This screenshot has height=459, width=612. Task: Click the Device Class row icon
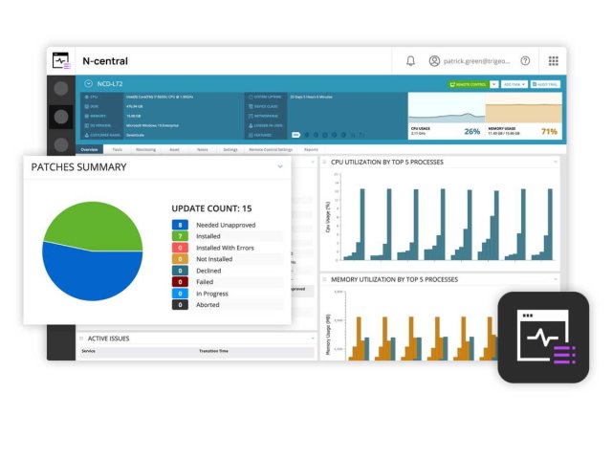pos(251,106)
